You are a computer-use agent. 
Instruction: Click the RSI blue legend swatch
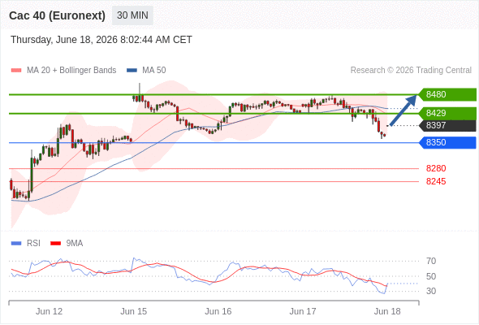coord(16,244)
